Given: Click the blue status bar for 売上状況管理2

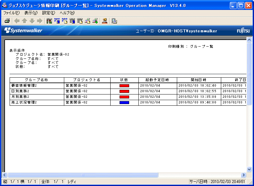Looking at the screenshot, I should [124, 102].
